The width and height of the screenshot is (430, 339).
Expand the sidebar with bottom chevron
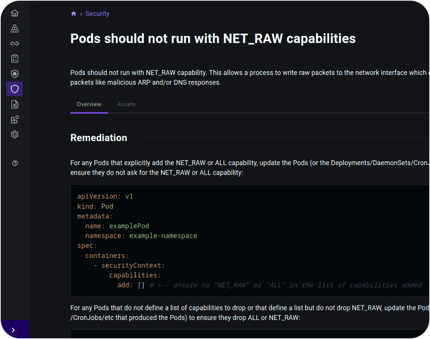point(14,330)
